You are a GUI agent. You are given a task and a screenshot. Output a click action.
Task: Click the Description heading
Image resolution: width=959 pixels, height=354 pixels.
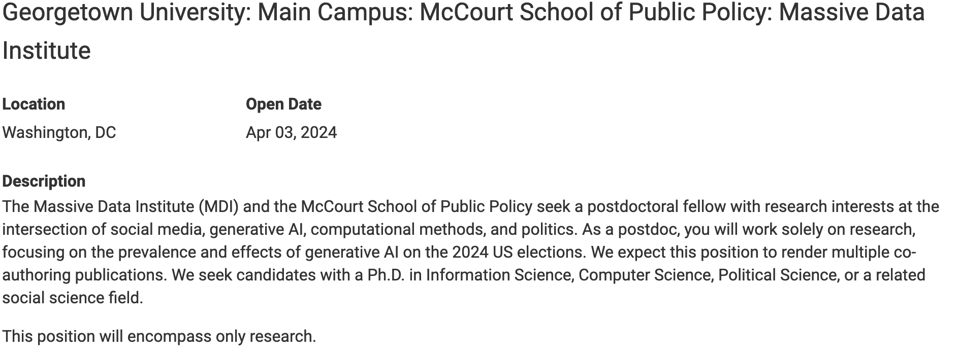pos(44,181)
